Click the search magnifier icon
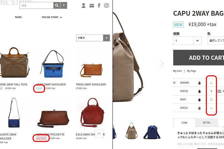224x149 pixels. pos(57,5)
